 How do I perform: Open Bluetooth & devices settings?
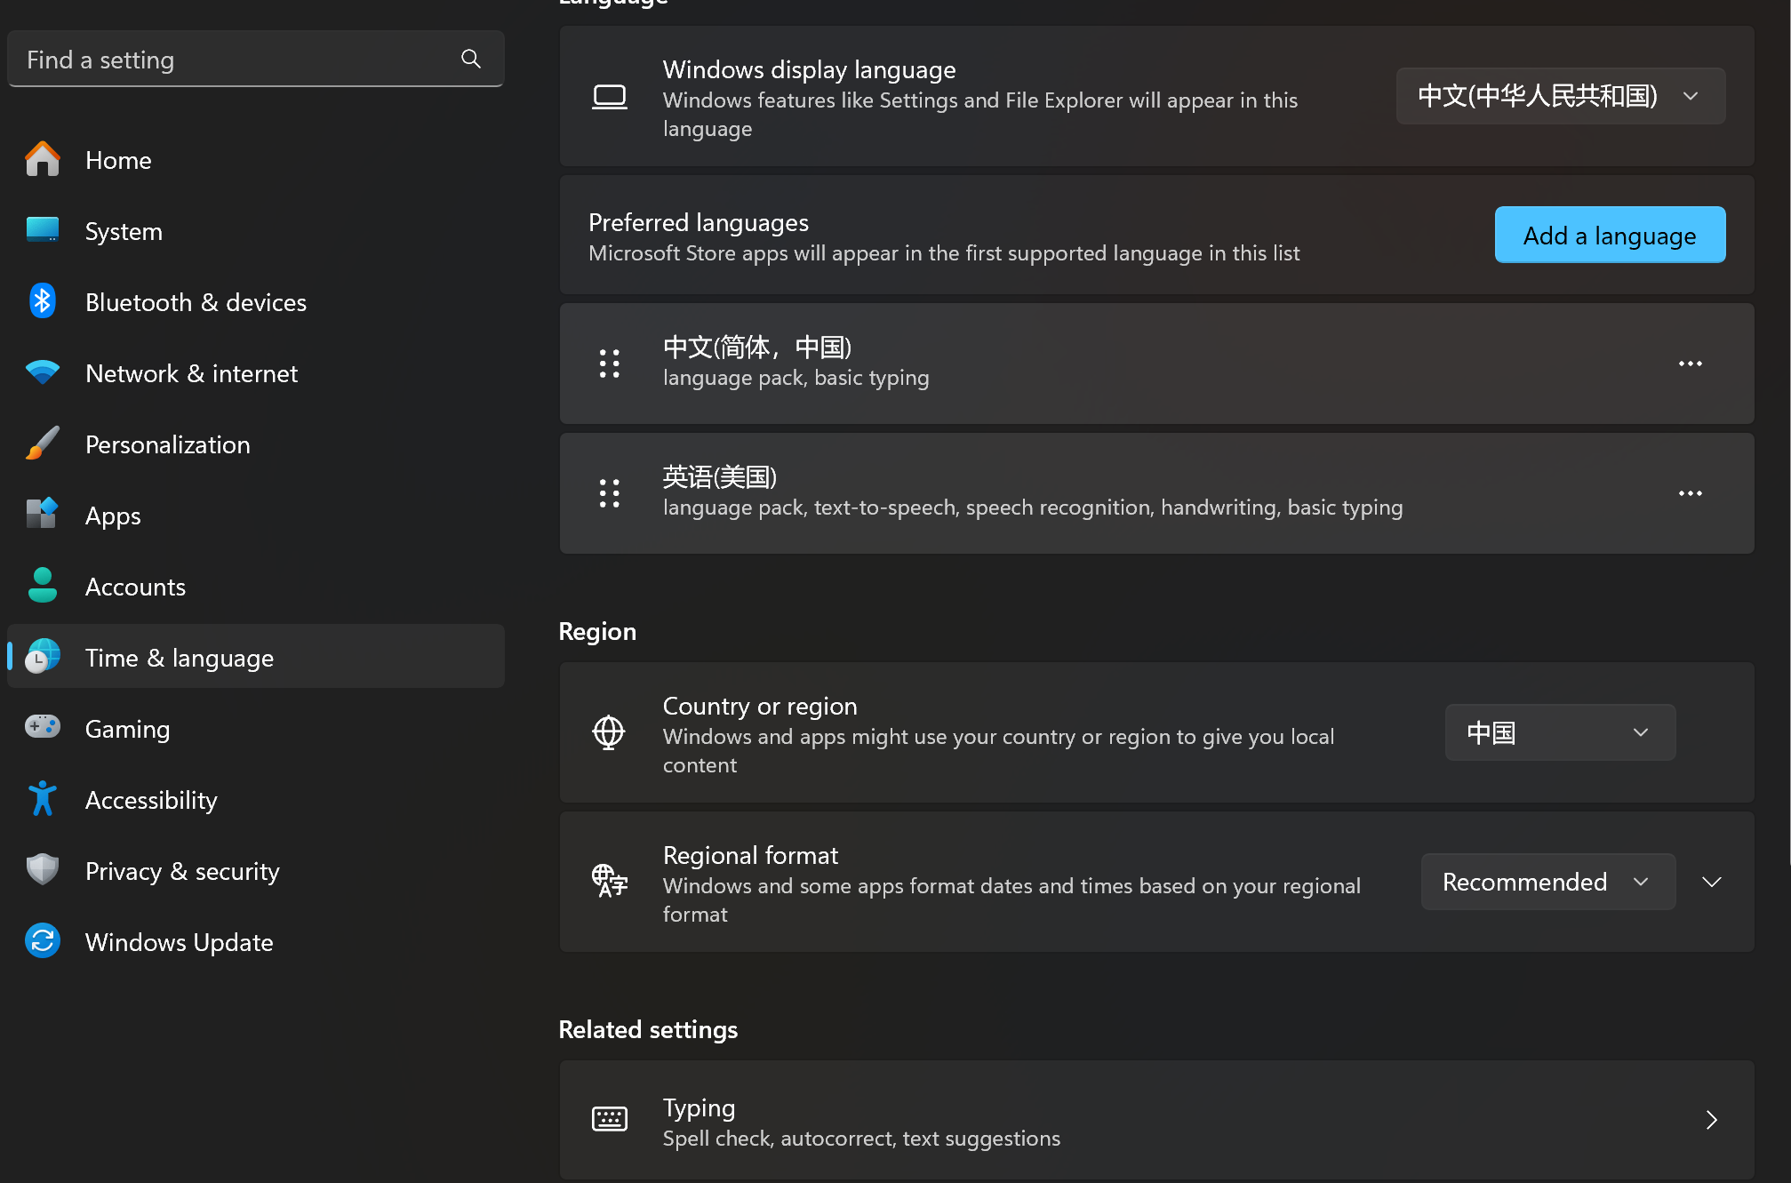pyautogui.click(x=256, y=302)
